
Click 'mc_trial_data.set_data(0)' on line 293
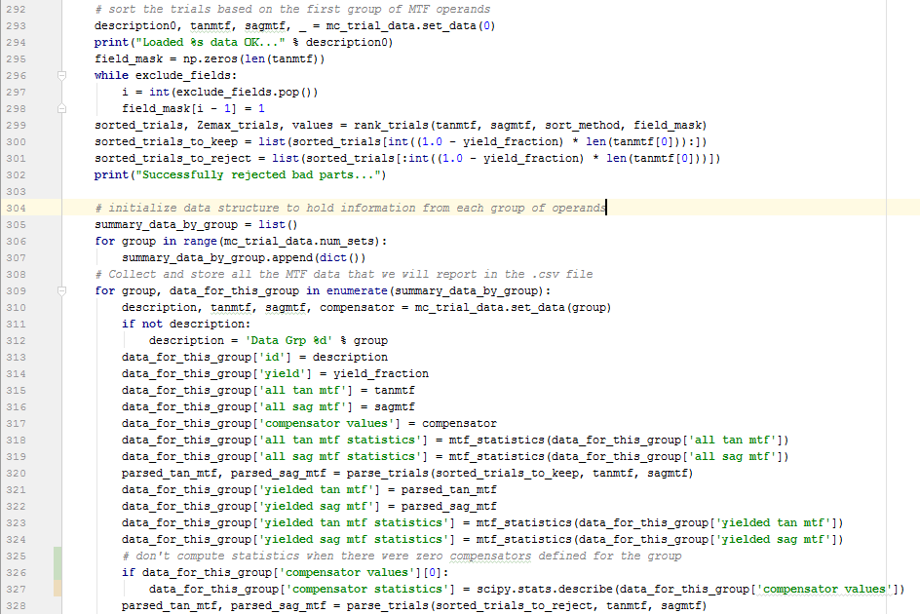click(410, 26)
